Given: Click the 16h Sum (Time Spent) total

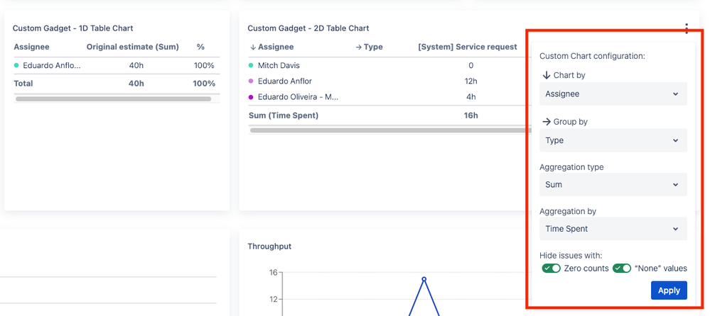Looking at the screenshot, I should [x=471, y=115].
